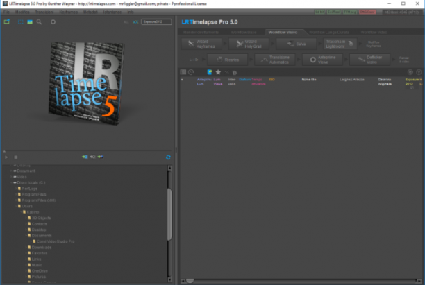Collapse the Disco locale (C:) node

coord(11,182)
